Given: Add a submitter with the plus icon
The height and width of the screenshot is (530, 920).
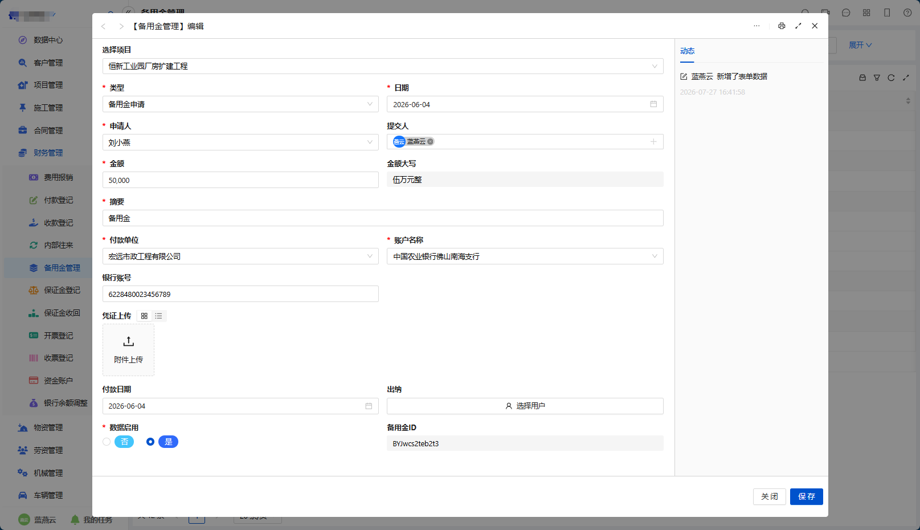Looking at the screenshot, I should [x=653, y=141].
